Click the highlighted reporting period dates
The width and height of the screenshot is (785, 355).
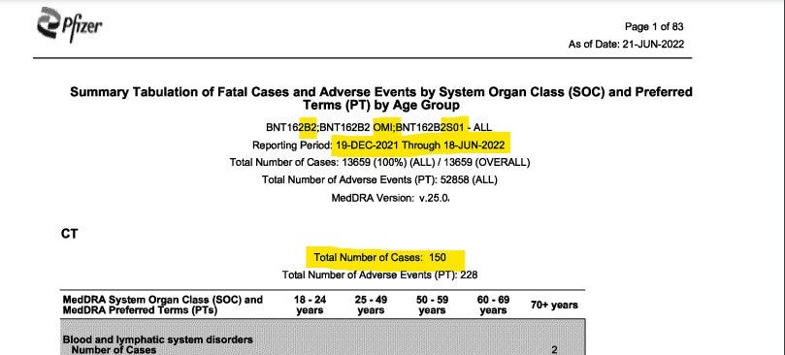(x=420, y=145)
